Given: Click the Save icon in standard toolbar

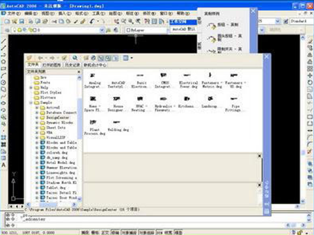Looking at the screenshot, I should click(x=22, y=21).
